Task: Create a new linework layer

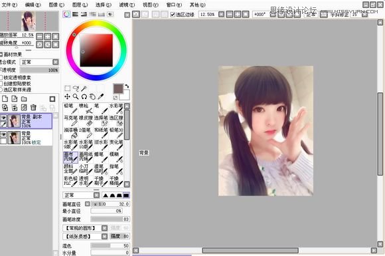Action: point(15,99)
